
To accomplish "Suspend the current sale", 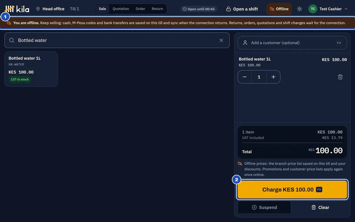I will (x=264, y=207).
